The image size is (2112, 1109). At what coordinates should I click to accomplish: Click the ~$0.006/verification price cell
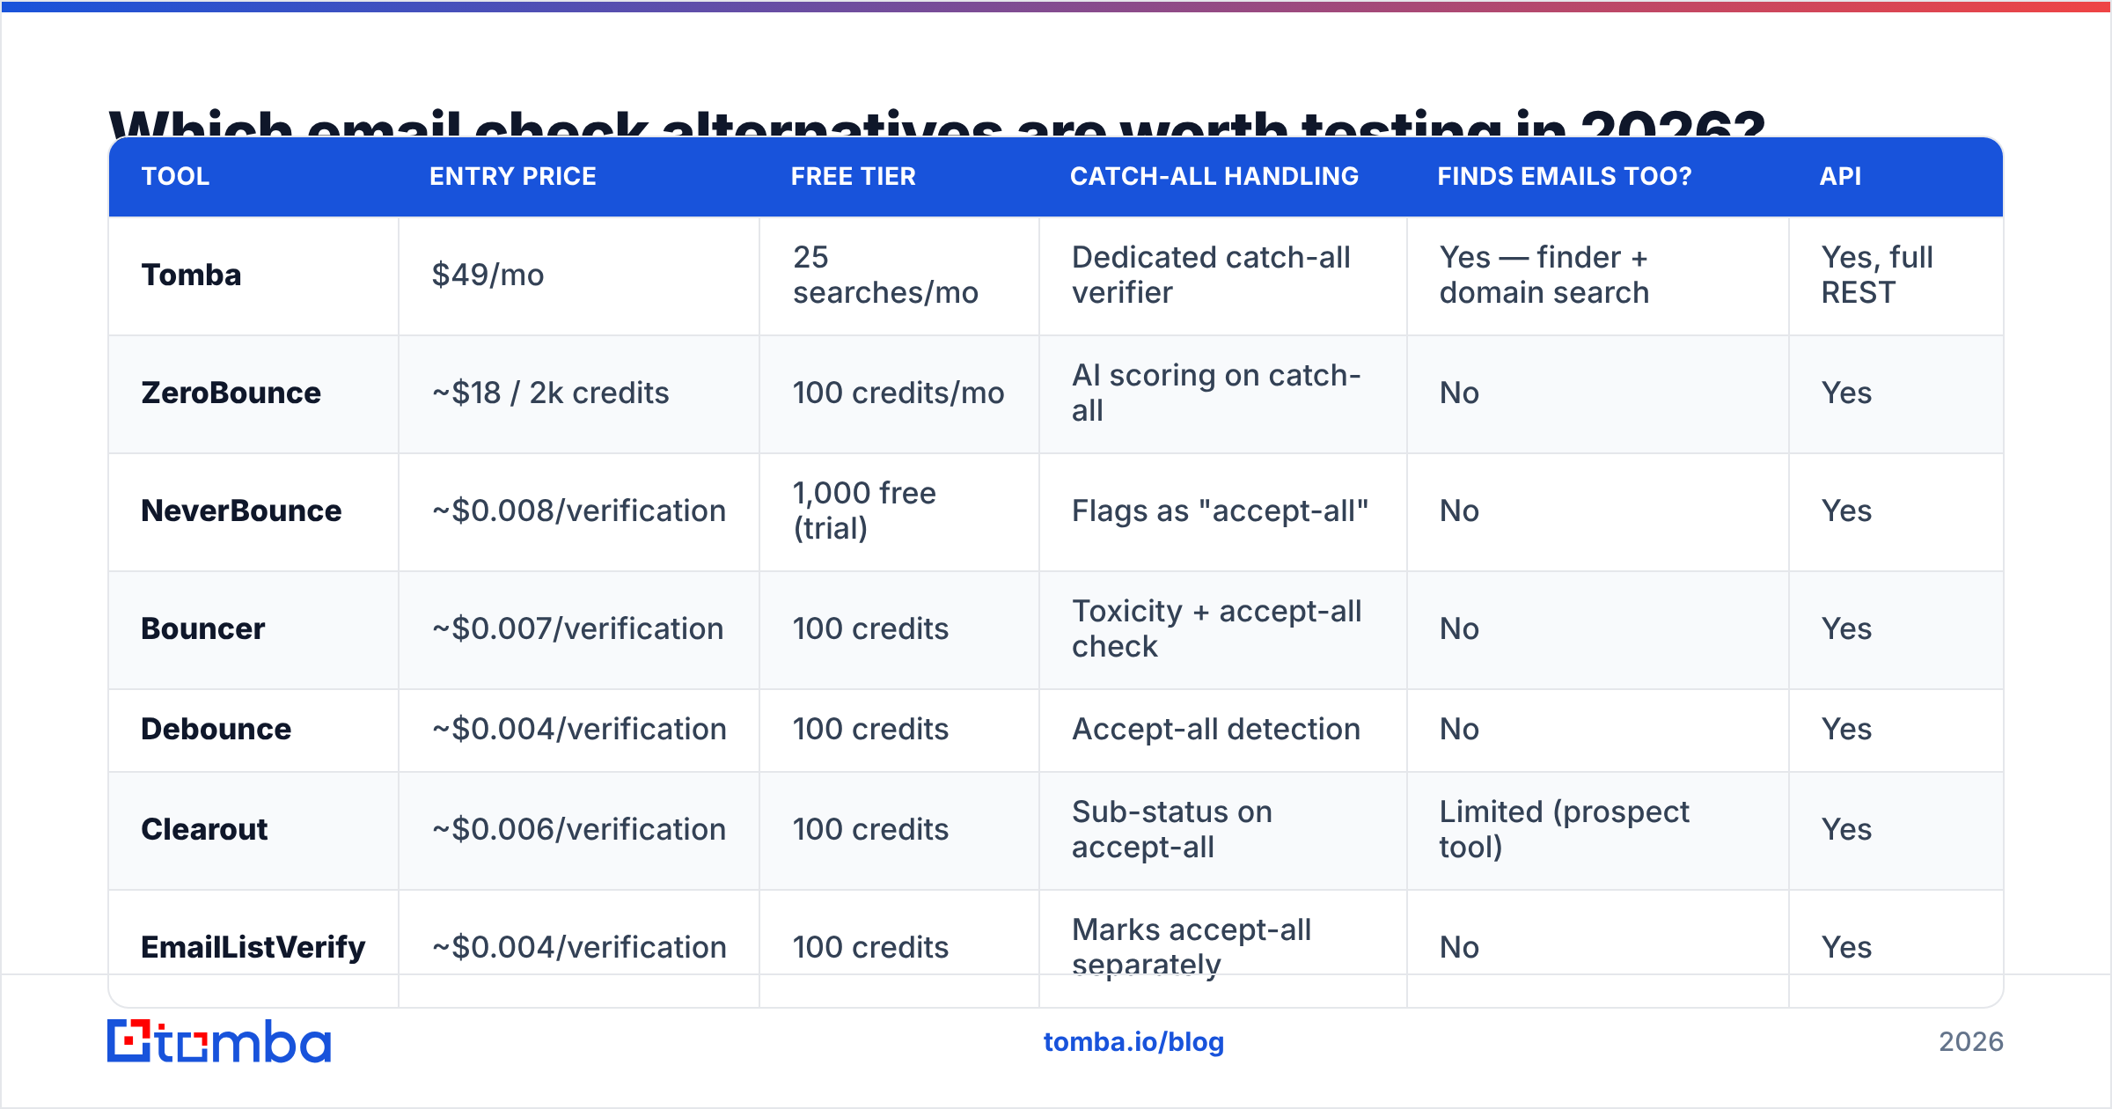578,829
